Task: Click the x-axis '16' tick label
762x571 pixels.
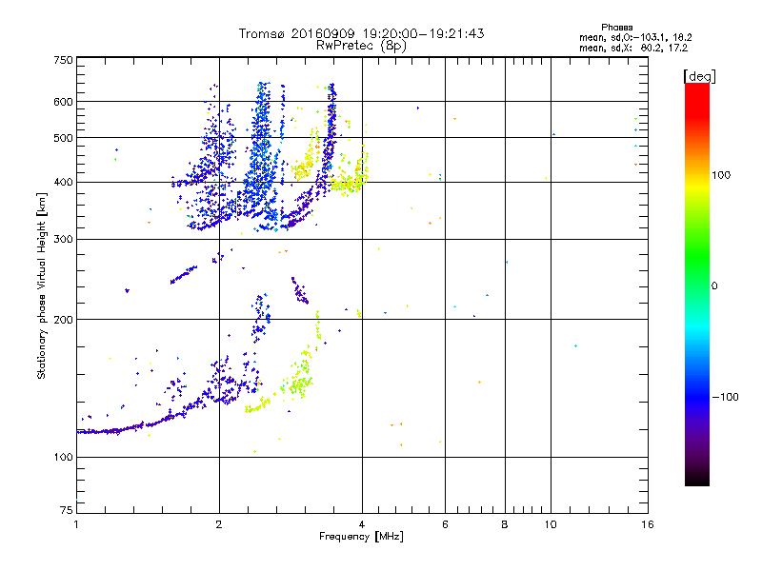Action: pos(648,524)
